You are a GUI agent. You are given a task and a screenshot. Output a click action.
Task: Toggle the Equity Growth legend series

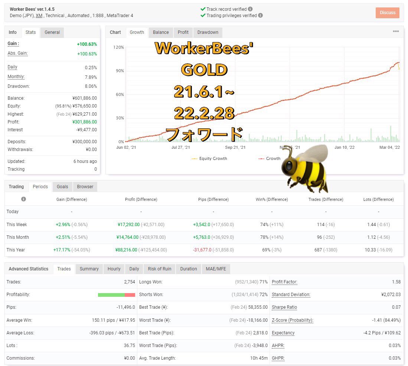209,158
